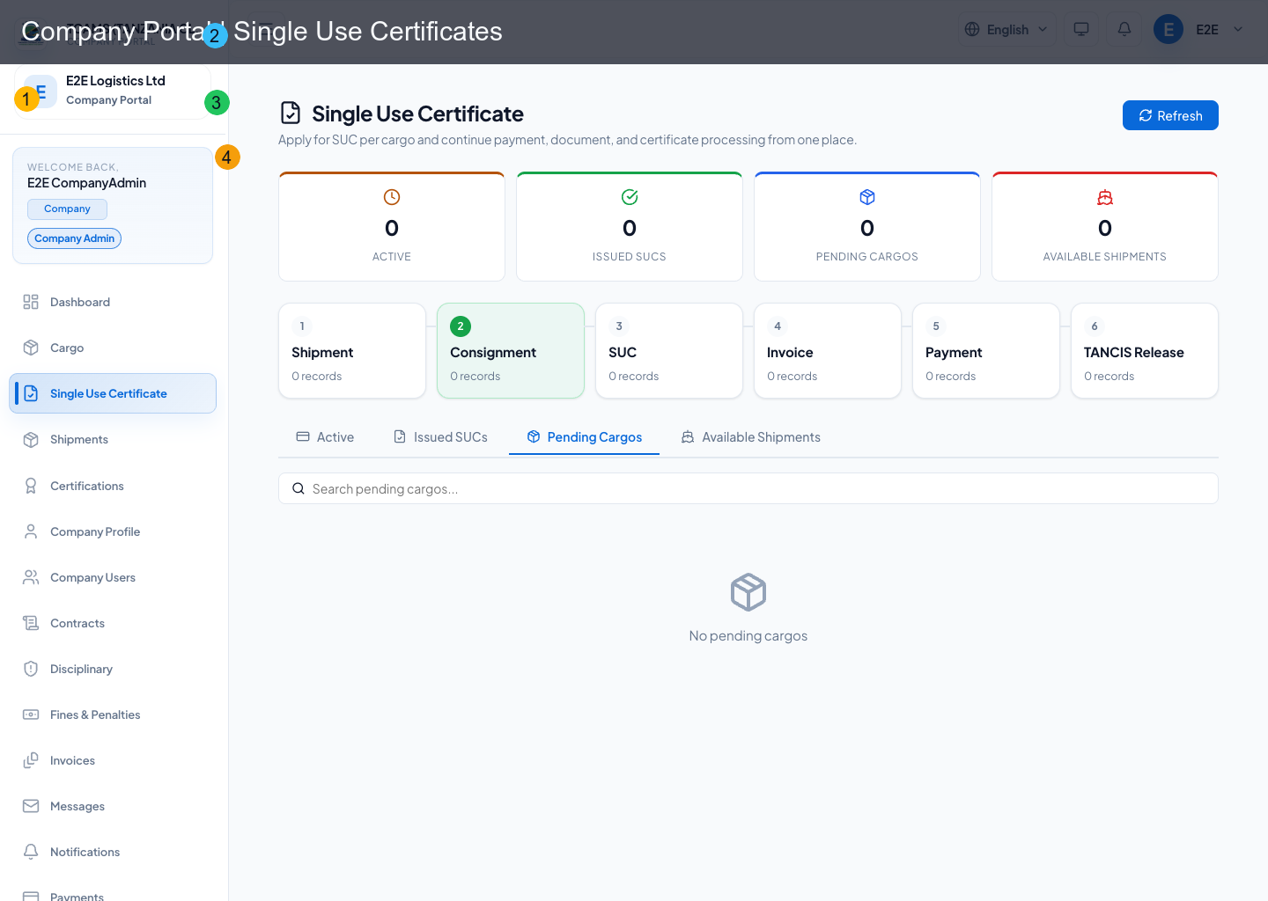This screenshot has height=901, width=1268.
Task: Select the Pending Cargos tab
Action: click(x=585, y=437)
